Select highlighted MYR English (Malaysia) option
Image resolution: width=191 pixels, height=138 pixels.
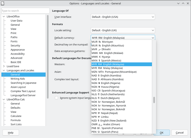(x=122, y=64)
